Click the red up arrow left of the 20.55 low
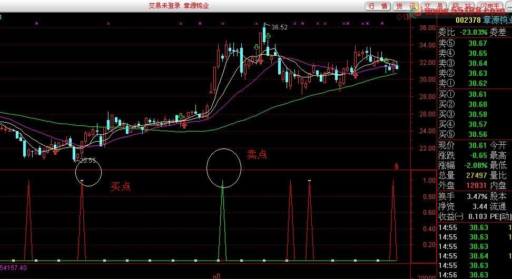Viewport: 512px width, 279px height. pos(55,151)
